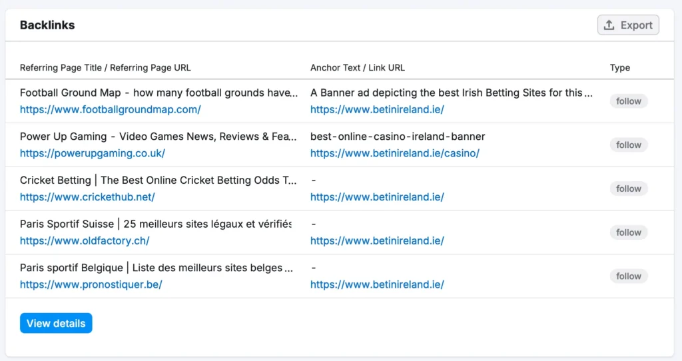682x361 pixels.
Task: Click follow tag in Football Ground Map row
Action: (x=629, y=101)
